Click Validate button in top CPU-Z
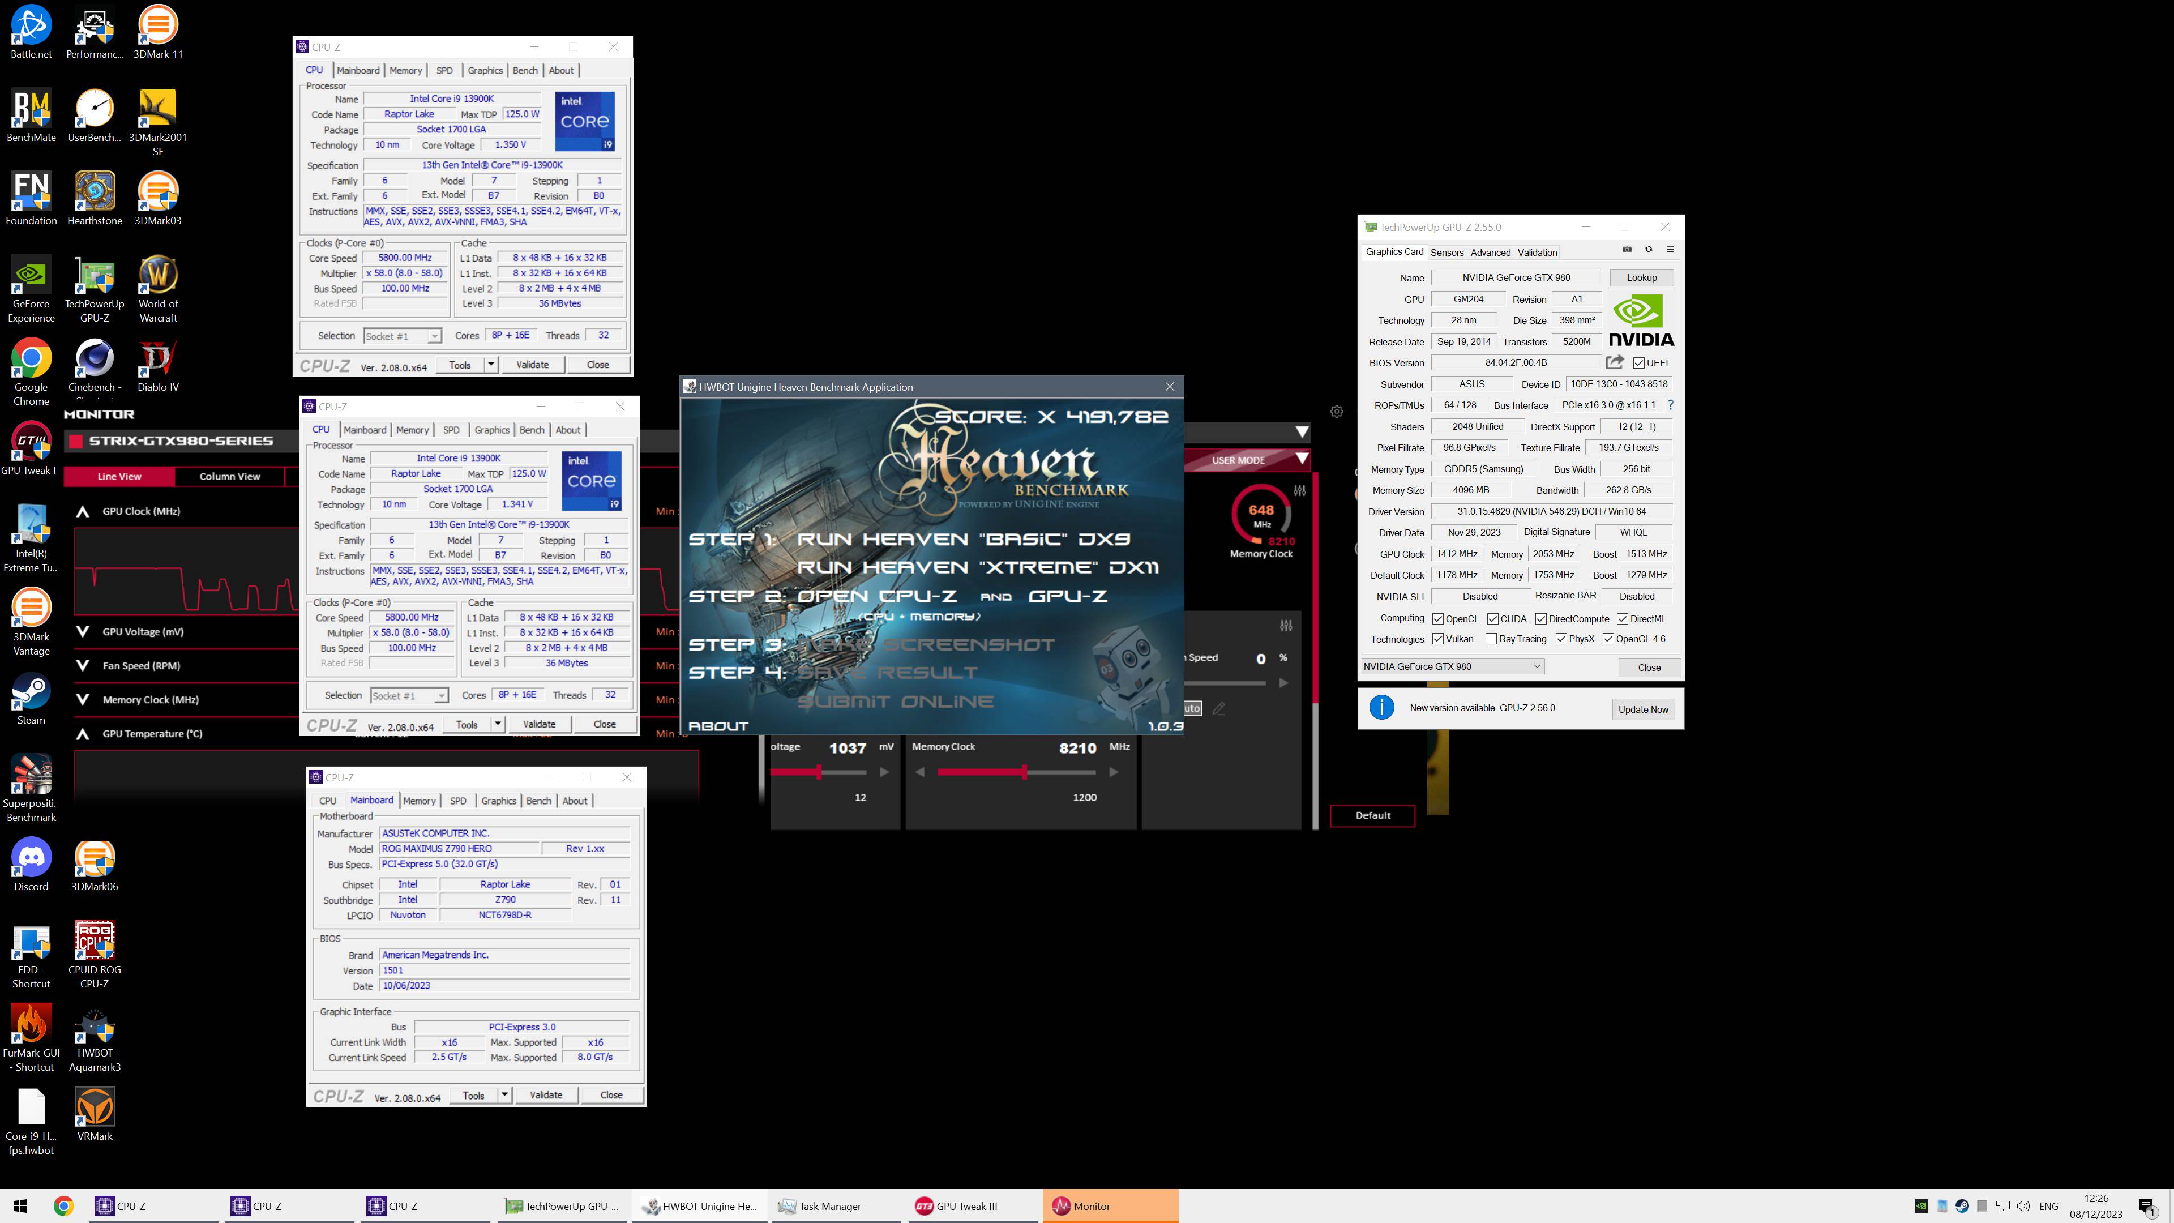Screen dimensions: 2174x1223 click(533, 365)
